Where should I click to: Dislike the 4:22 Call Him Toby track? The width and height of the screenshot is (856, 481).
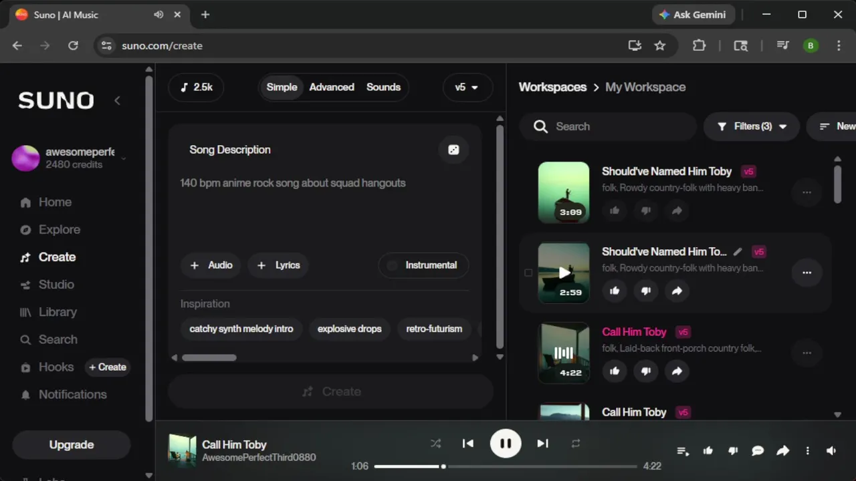pyautogui.click(x=645, y=371)
